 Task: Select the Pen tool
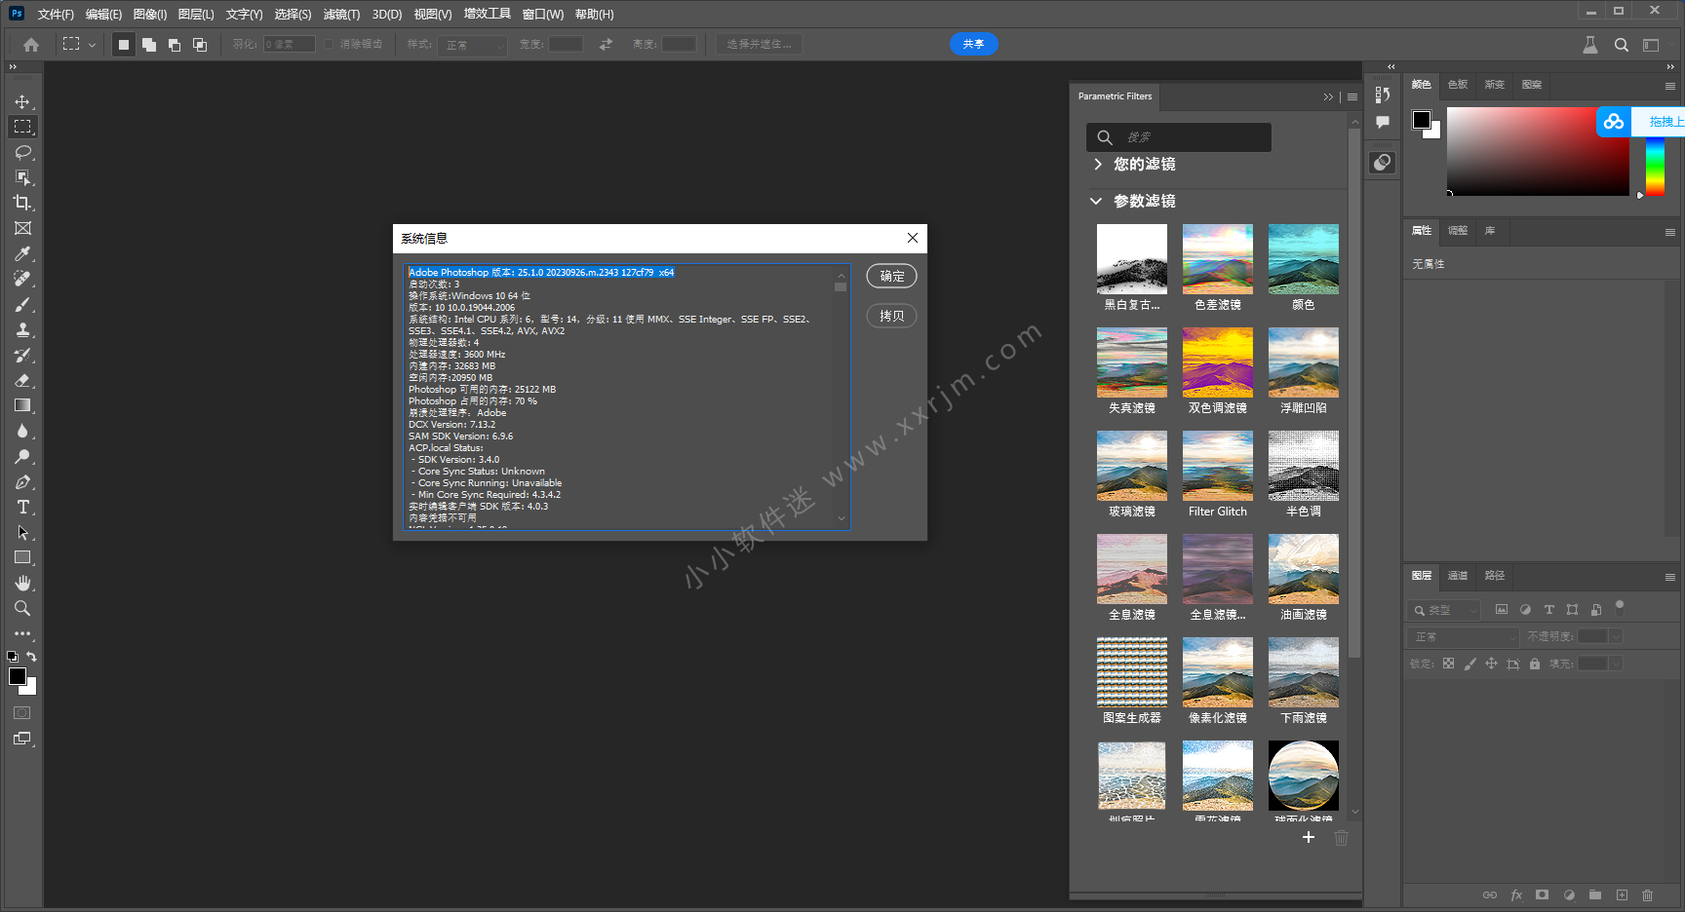tap(22, 481)
